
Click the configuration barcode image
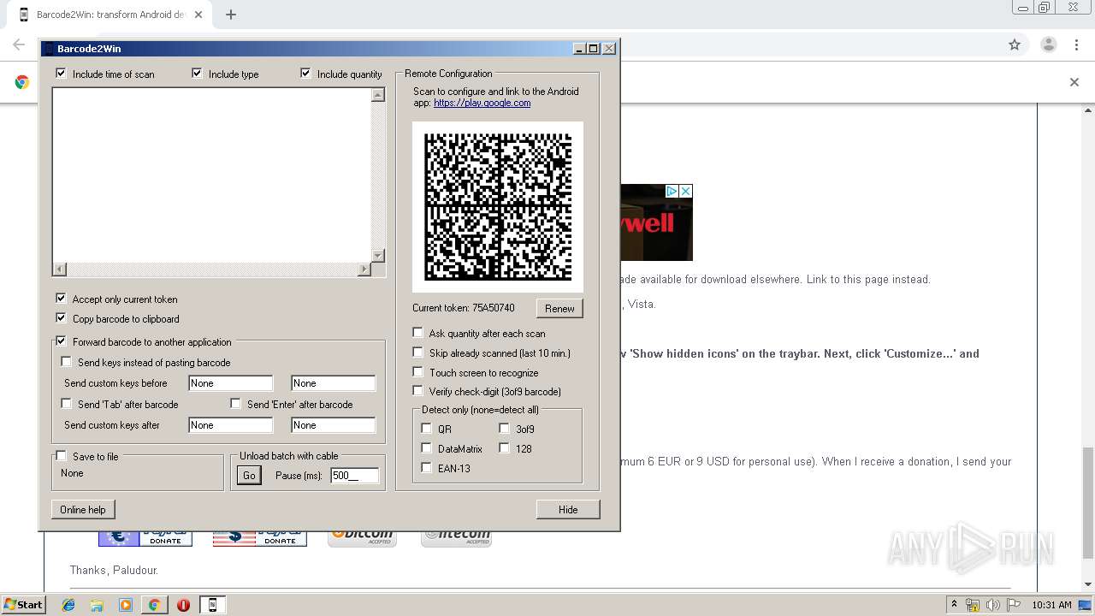click(498, 207)
